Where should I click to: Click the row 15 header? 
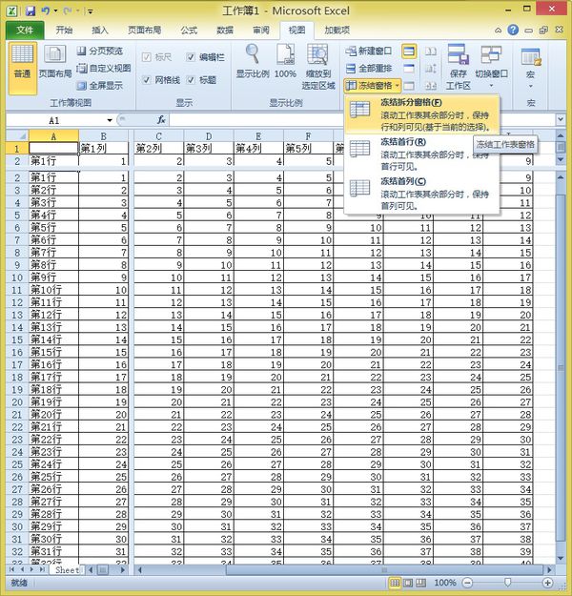click(x=17, y=339)
